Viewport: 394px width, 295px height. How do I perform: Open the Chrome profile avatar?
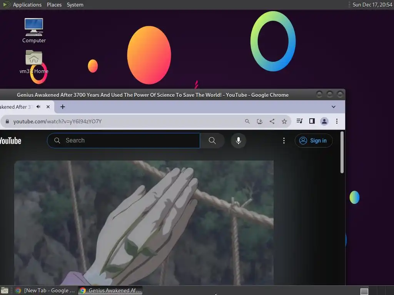pyautogui.click(x=324, y=121)
